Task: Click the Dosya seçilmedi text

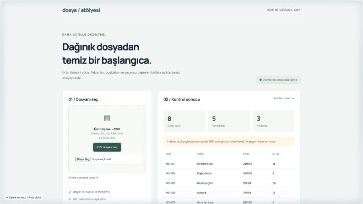Action: tap(101, 159)
